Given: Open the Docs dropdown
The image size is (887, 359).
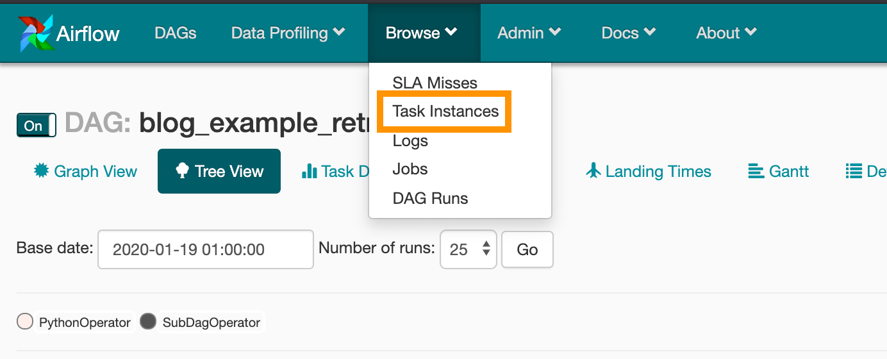Looking at the screenshot, I should [629, 33].
